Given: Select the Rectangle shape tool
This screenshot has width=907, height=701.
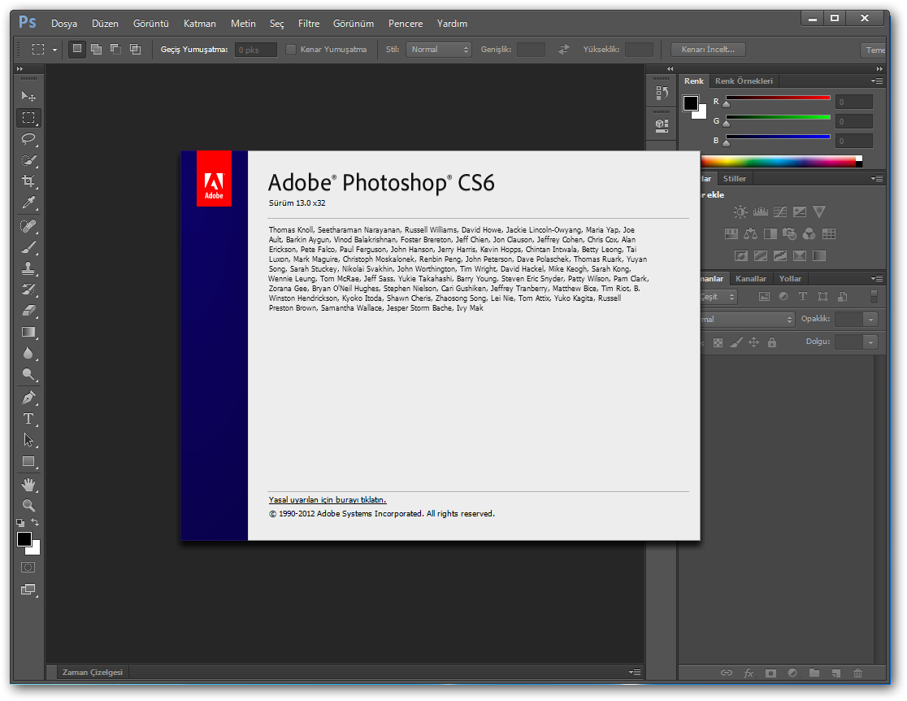Looking at the screenshot, I should (x=28, y=461).
